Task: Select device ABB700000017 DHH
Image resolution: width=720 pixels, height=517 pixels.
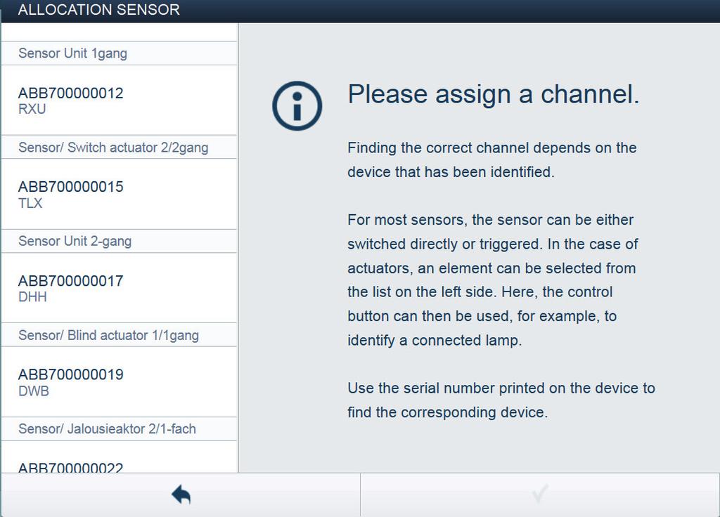Action: pyautogui.click(x=119, y=288)
